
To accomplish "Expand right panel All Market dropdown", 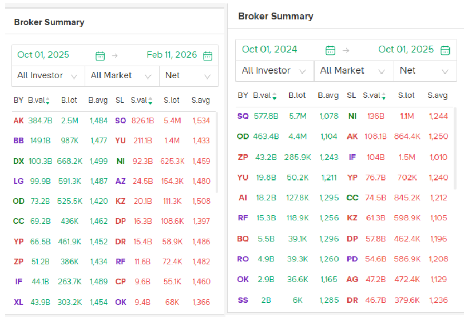I will 353,71.
